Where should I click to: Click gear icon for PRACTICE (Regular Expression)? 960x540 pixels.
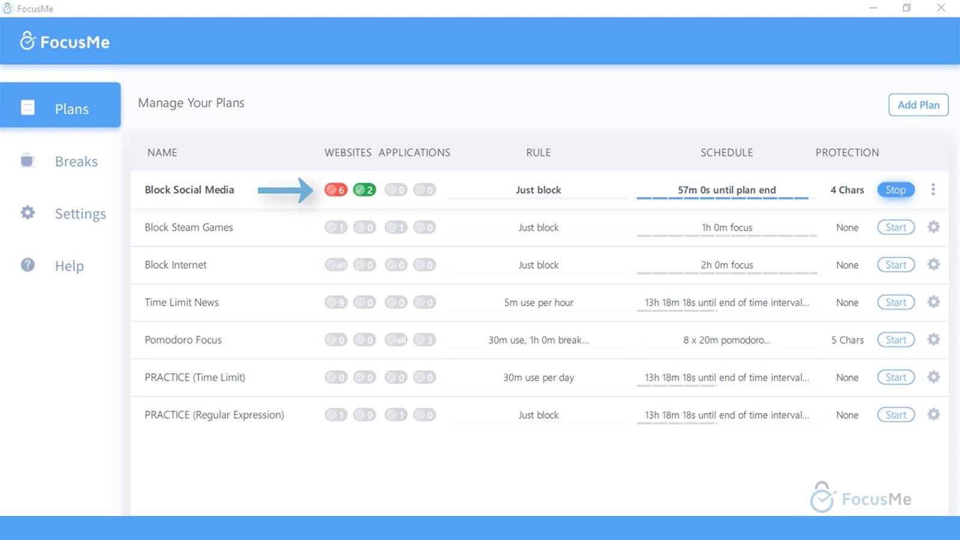click(933, 415)
